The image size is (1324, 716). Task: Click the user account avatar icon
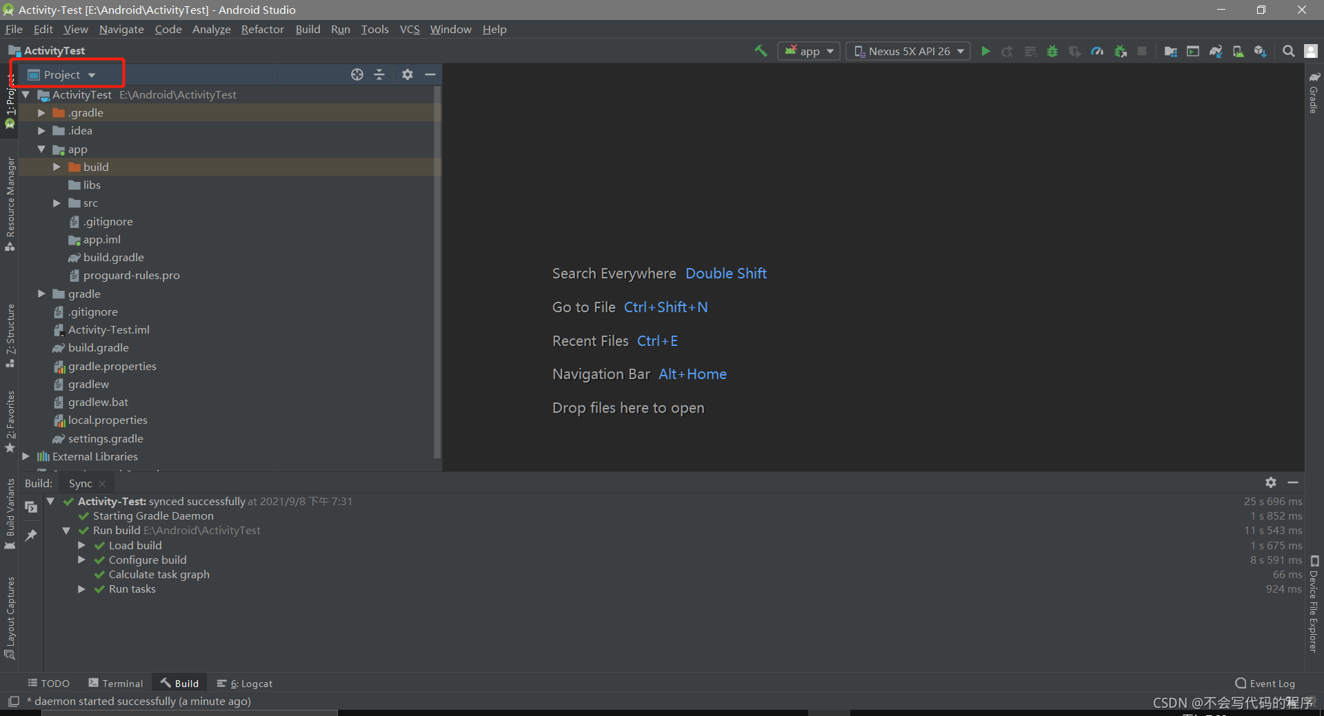[1311, 51]
